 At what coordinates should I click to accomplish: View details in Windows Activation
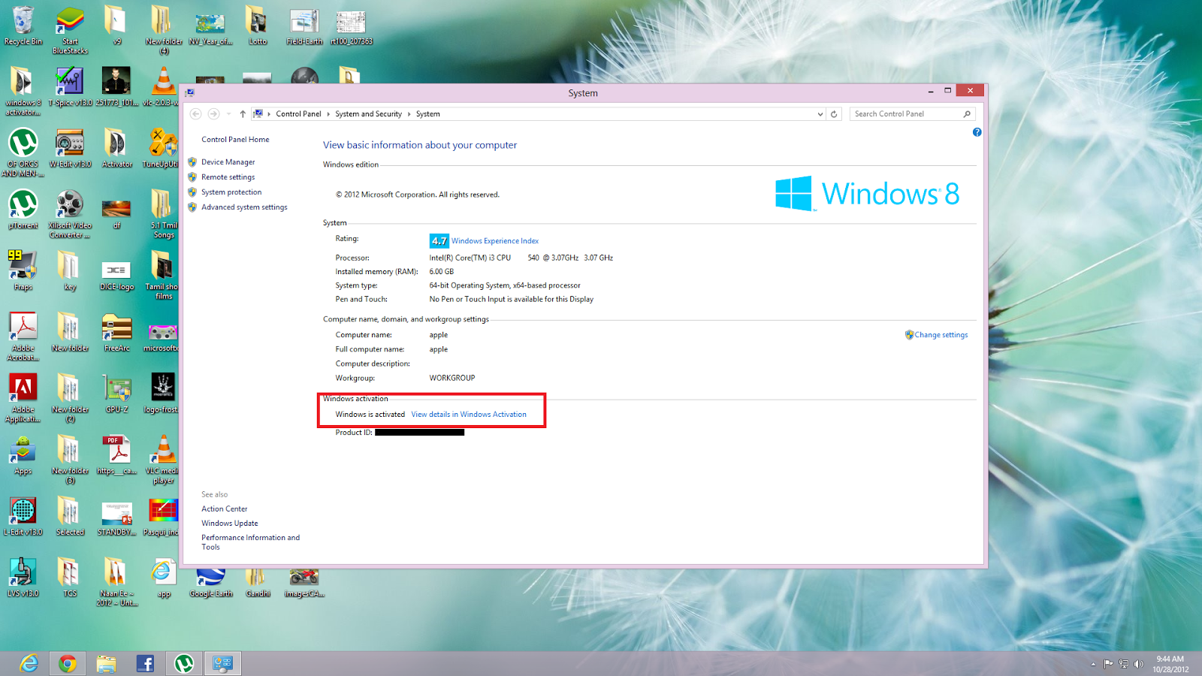pyautogui.click(x=469, y=415)
